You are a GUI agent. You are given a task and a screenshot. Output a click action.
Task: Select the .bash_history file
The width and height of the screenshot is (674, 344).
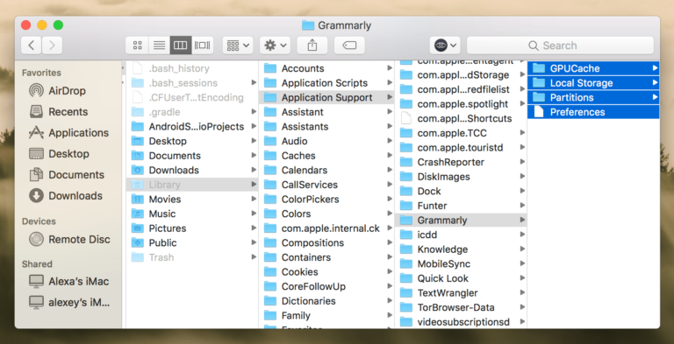pos(191,68)
